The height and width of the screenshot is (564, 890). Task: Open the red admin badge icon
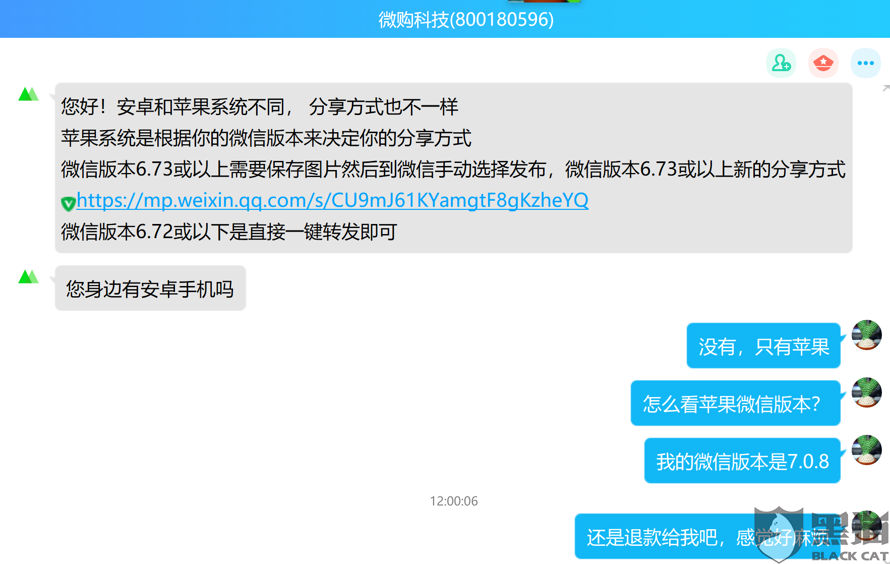[823, 63]
